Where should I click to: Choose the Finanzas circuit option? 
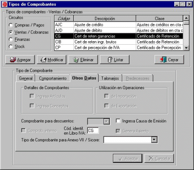click(x=11, y=39)
